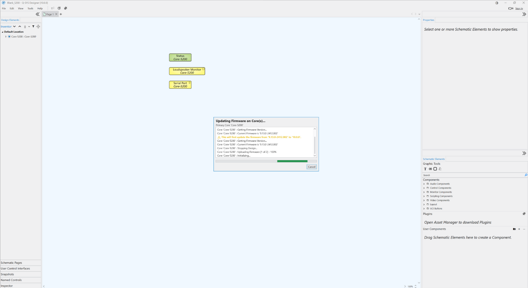Image resolution: width=528 pixels, height=288 pixels.
Task: Add a user component with the plus icon
Action: tap(519, 229)
